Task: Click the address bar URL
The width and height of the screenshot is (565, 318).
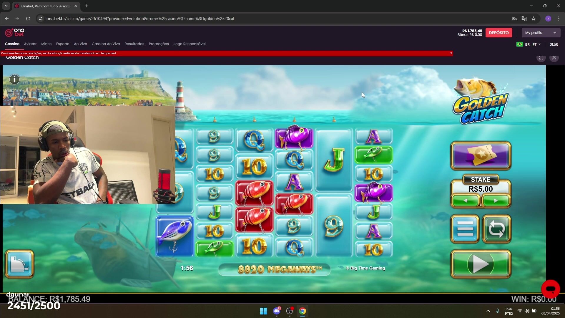Action: [140, 19]
